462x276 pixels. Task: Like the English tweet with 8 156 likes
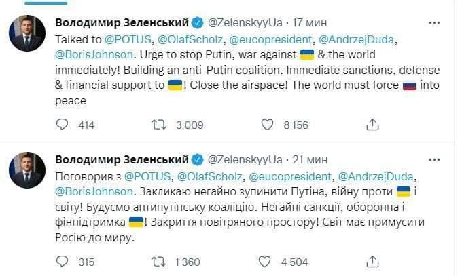pyautogui.click(x=268, y=125)
